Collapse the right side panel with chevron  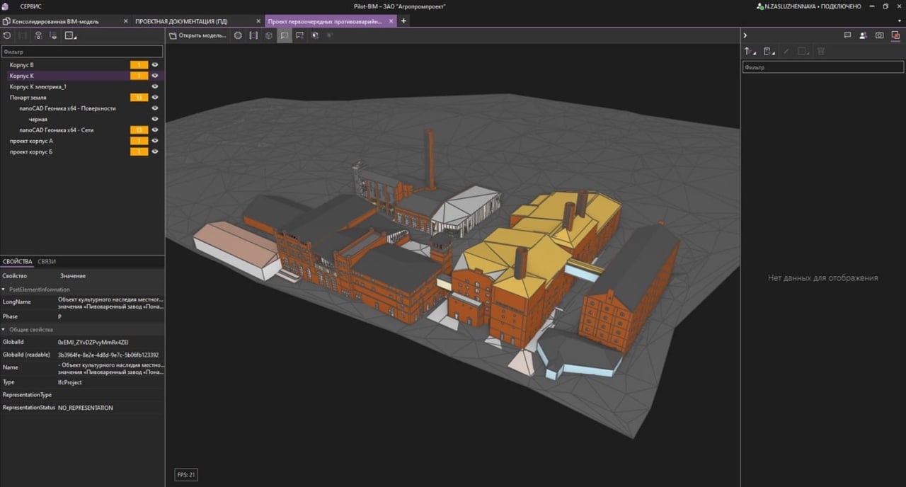[745, 35]
